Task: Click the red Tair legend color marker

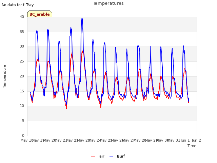Action: point(93,157)
